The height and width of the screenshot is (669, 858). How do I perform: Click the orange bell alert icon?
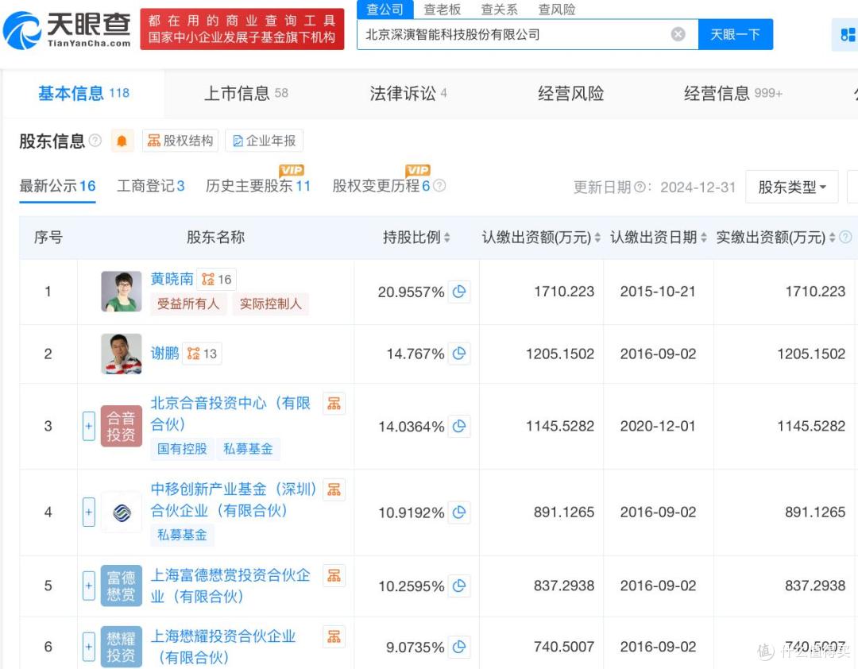(x=122, y=141)
